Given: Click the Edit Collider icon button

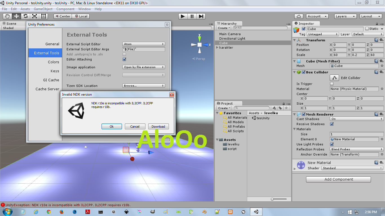Looking at the screenshot, I should coord(334,78).
